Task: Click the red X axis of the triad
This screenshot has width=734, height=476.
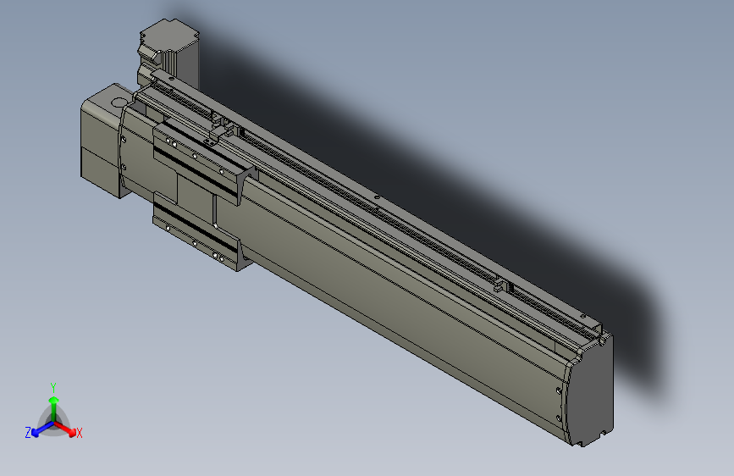Action: (65, 429)
